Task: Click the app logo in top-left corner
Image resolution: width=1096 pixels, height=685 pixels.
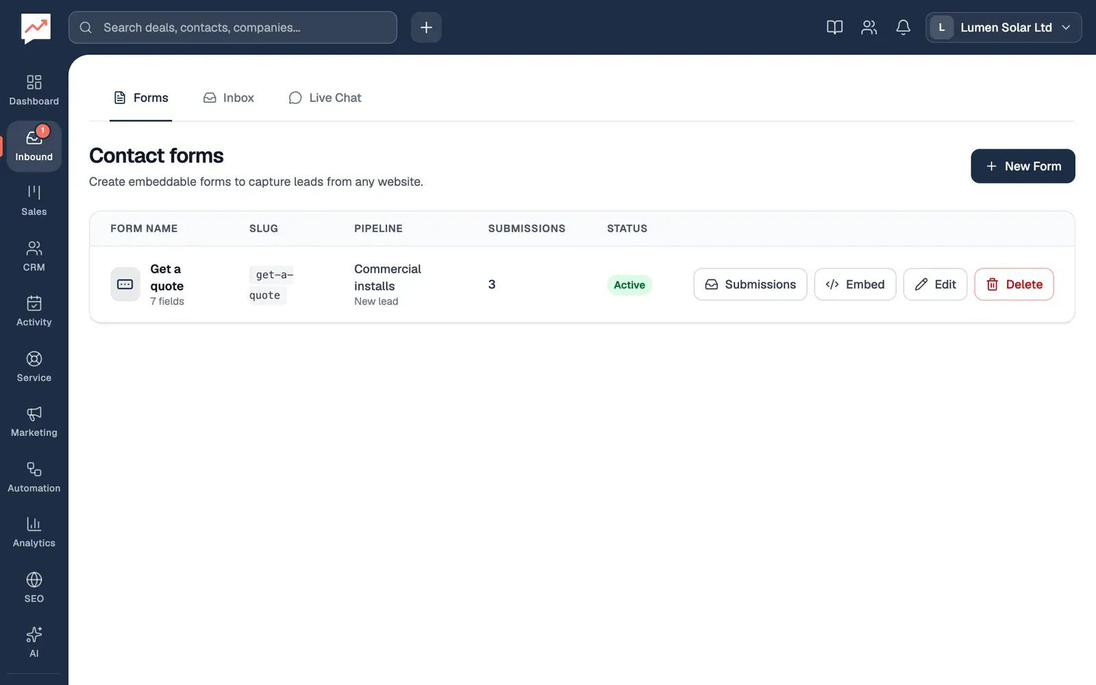Action: 36,28
